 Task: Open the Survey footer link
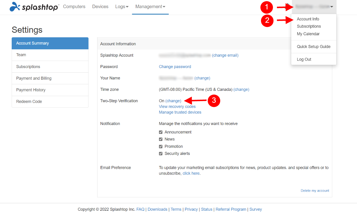(x=256, y=209)
